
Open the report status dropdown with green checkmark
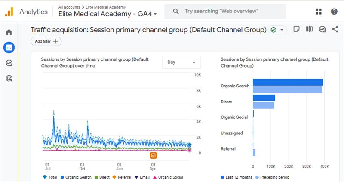pos(278,30)
